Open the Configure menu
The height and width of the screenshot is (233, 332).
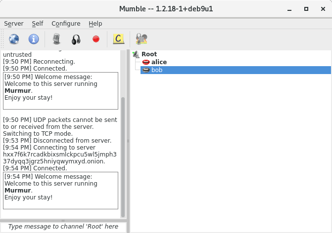[66, 23]
